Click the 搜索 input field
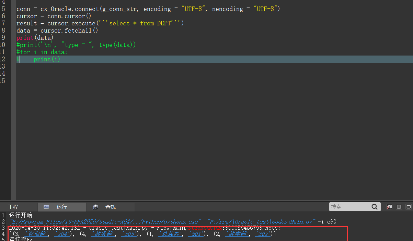 coord(350,207)
